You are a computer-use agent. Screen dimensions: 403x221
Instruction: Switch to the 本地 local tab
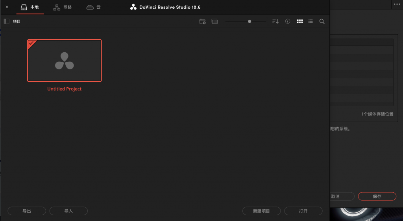pyautogui.click(x=30, y=7)
